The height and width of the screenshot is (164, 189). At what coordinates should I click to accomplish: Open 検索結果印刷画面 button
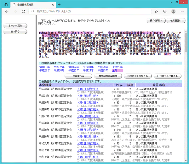pos(108,76)
